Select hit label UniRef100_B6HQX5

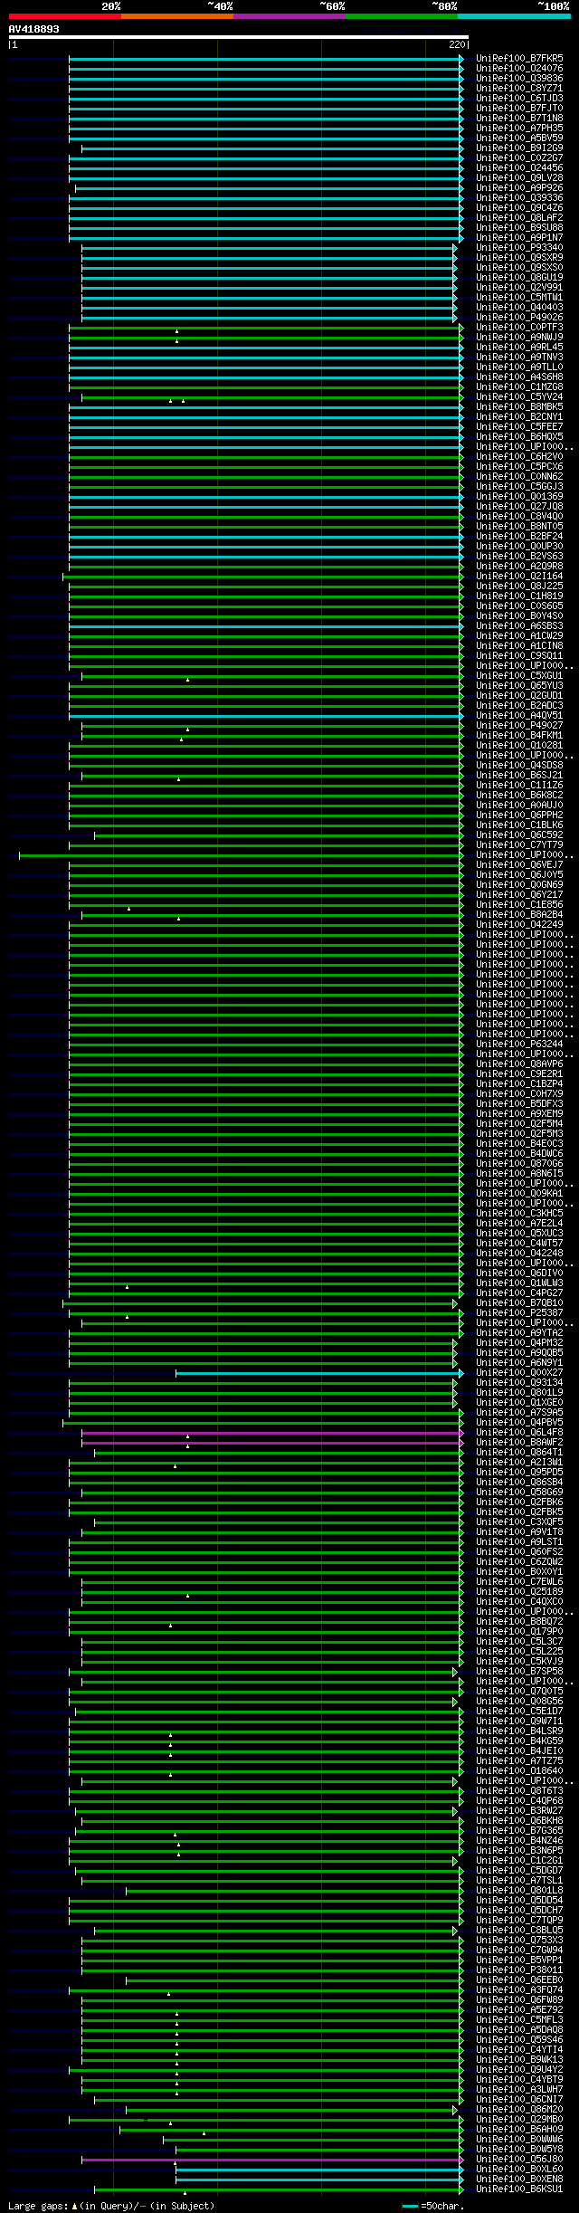click(519, 437)
